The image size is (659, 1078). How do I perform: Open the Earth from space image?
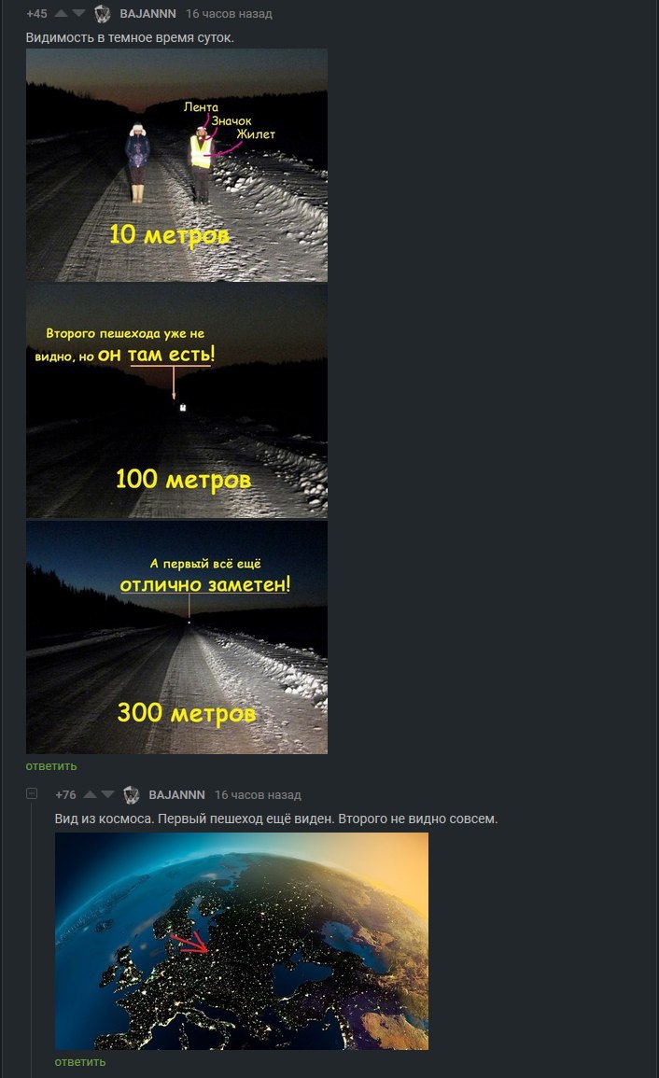coord(242,941)
